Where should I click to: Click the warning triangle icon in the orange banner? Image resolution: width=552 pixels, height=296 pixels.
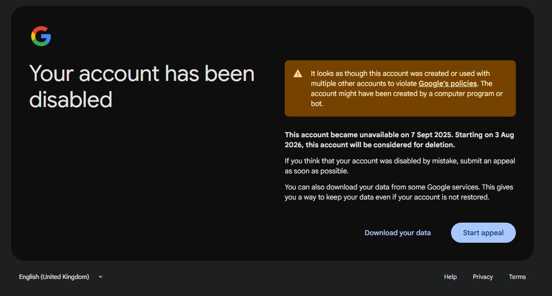[298, 73]
